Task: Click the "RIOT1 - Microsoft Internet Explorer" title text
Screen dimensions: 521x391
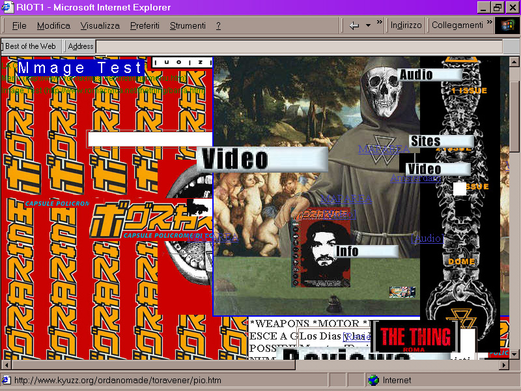Action: coord(93,7)
